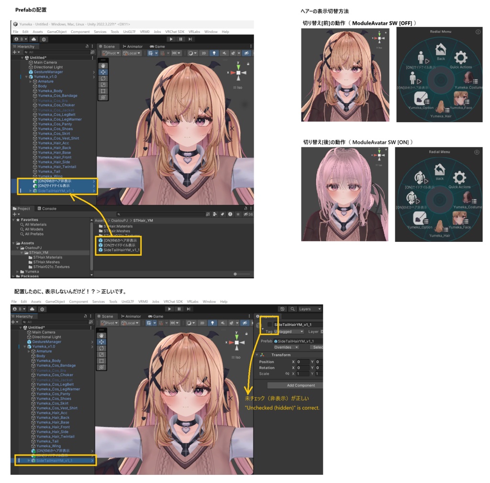Expand the Yumeka folder in Project tree

click(18, 272)
